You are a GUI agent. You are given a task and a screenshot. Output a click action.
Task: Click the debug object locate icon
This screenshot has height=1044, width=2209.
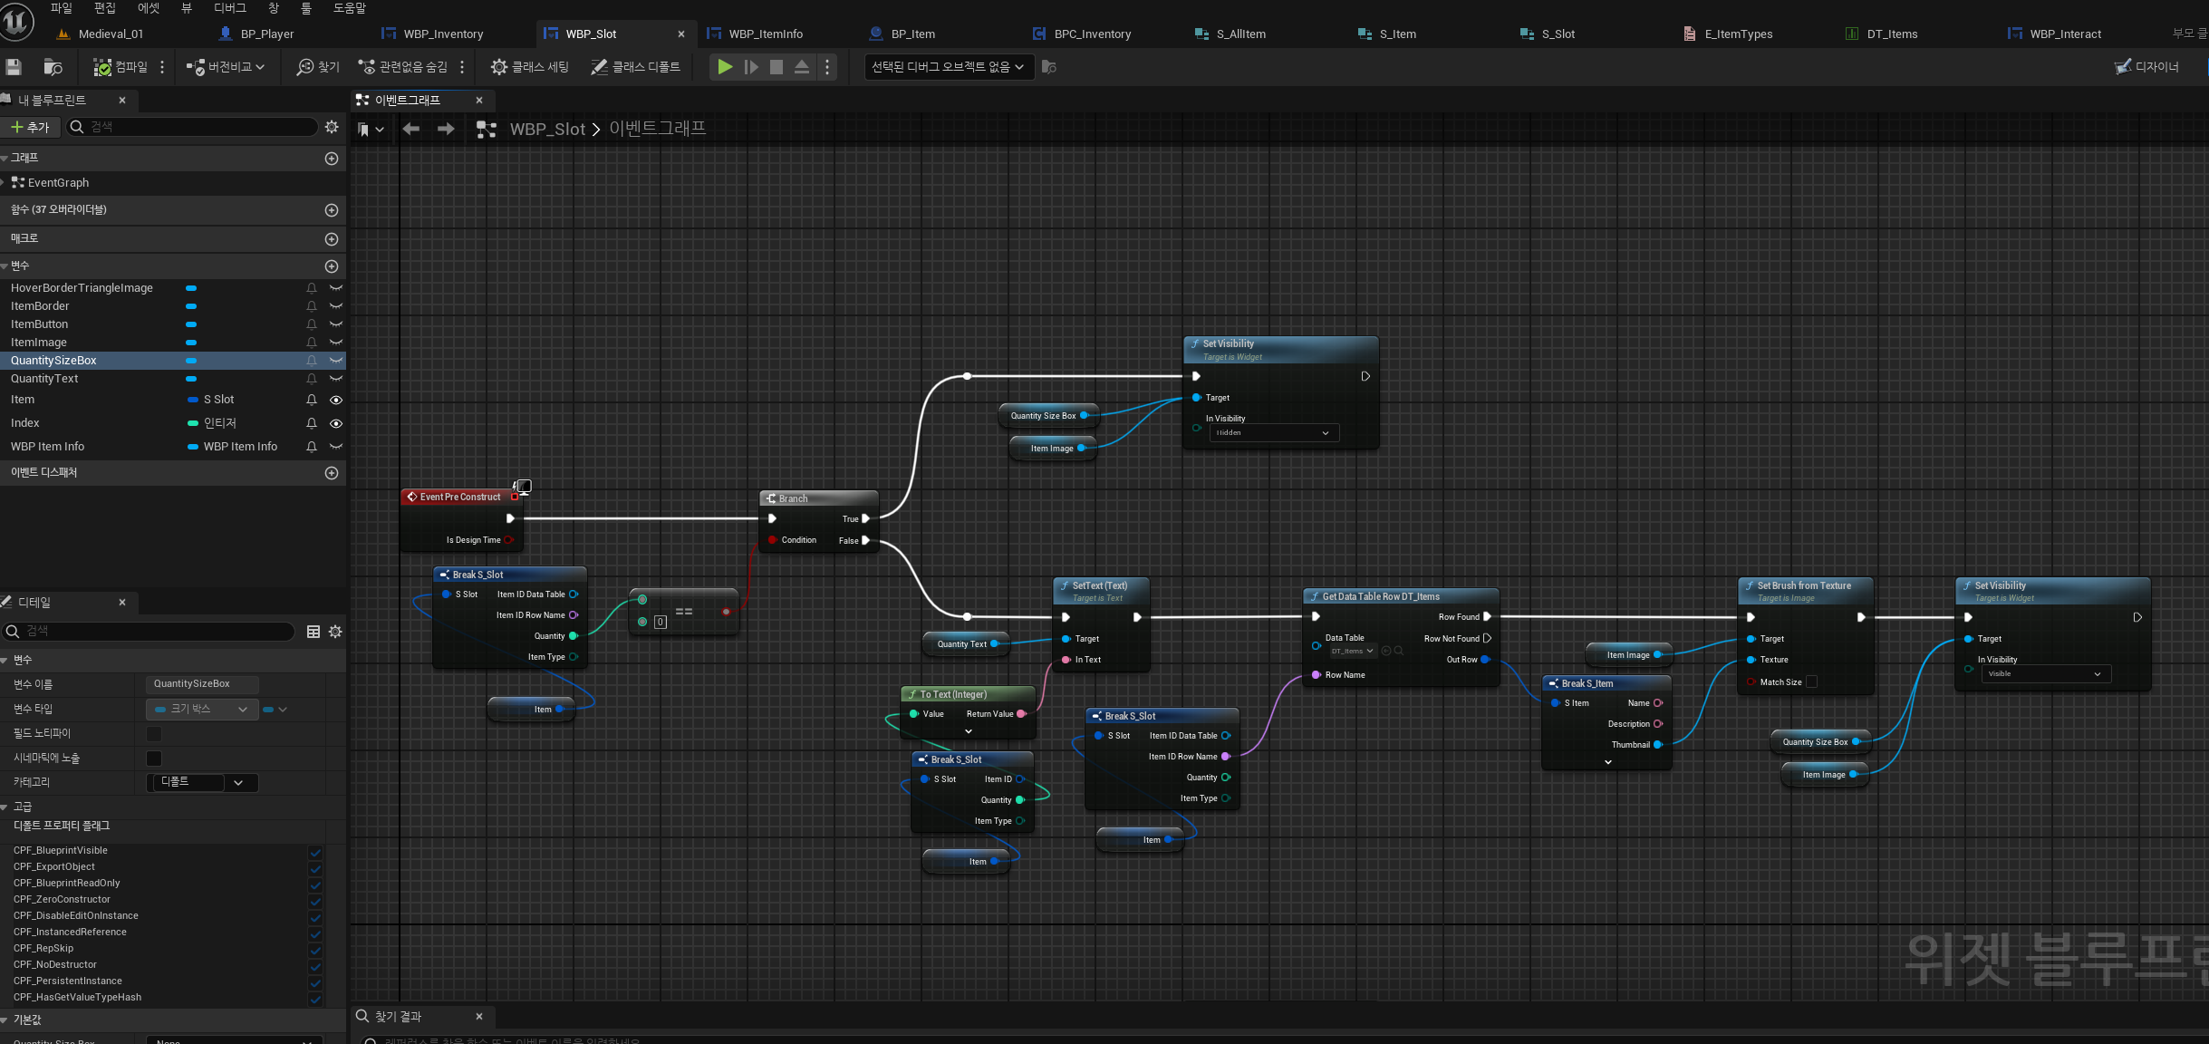coord(1049,66)
